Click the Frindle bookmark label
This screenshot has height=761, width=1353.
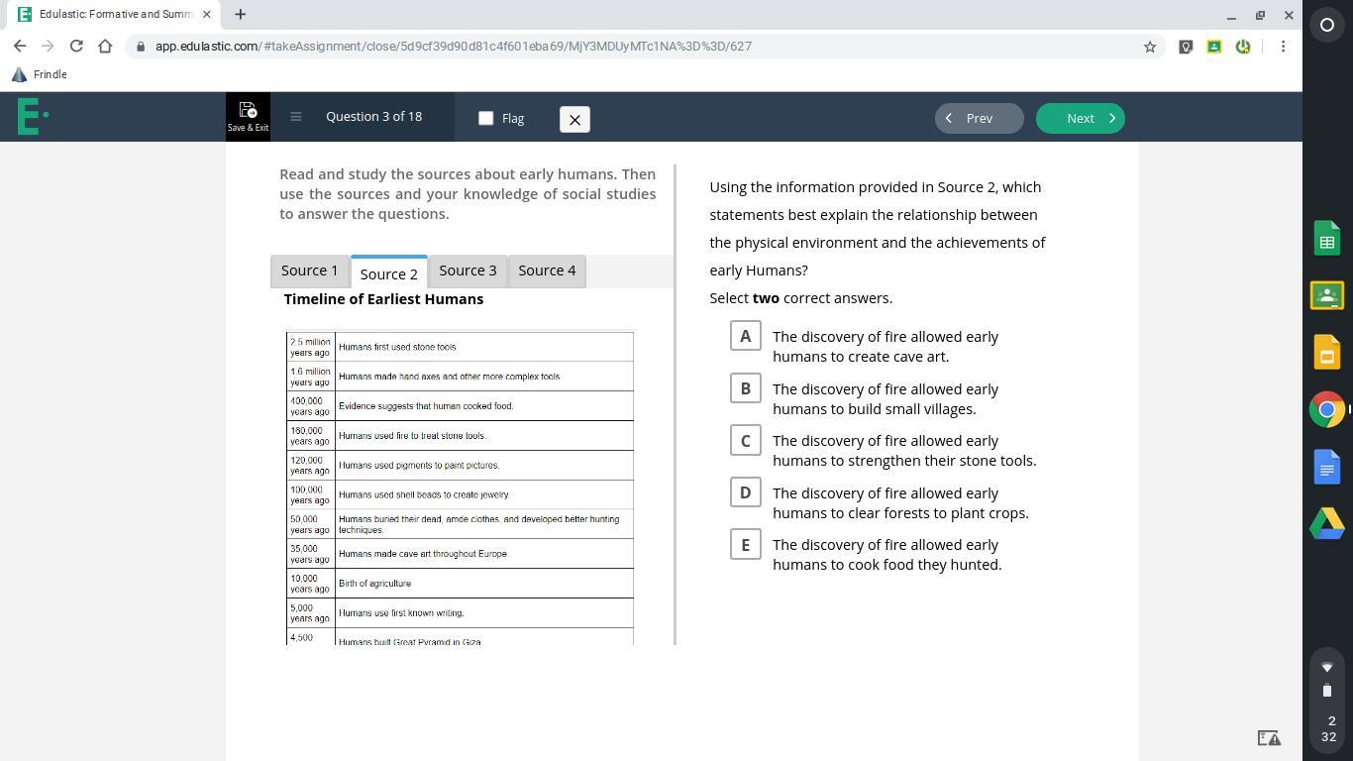50,74
